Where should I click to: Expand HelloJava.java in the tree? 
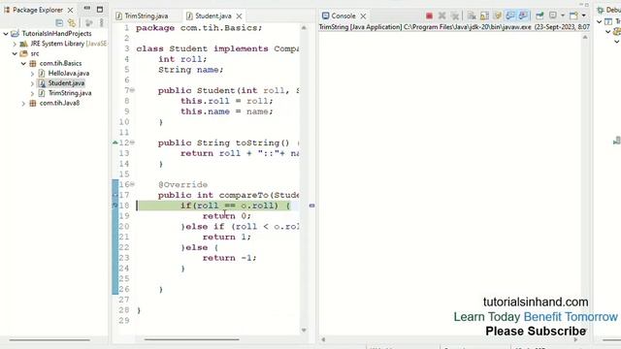(32, 74)
